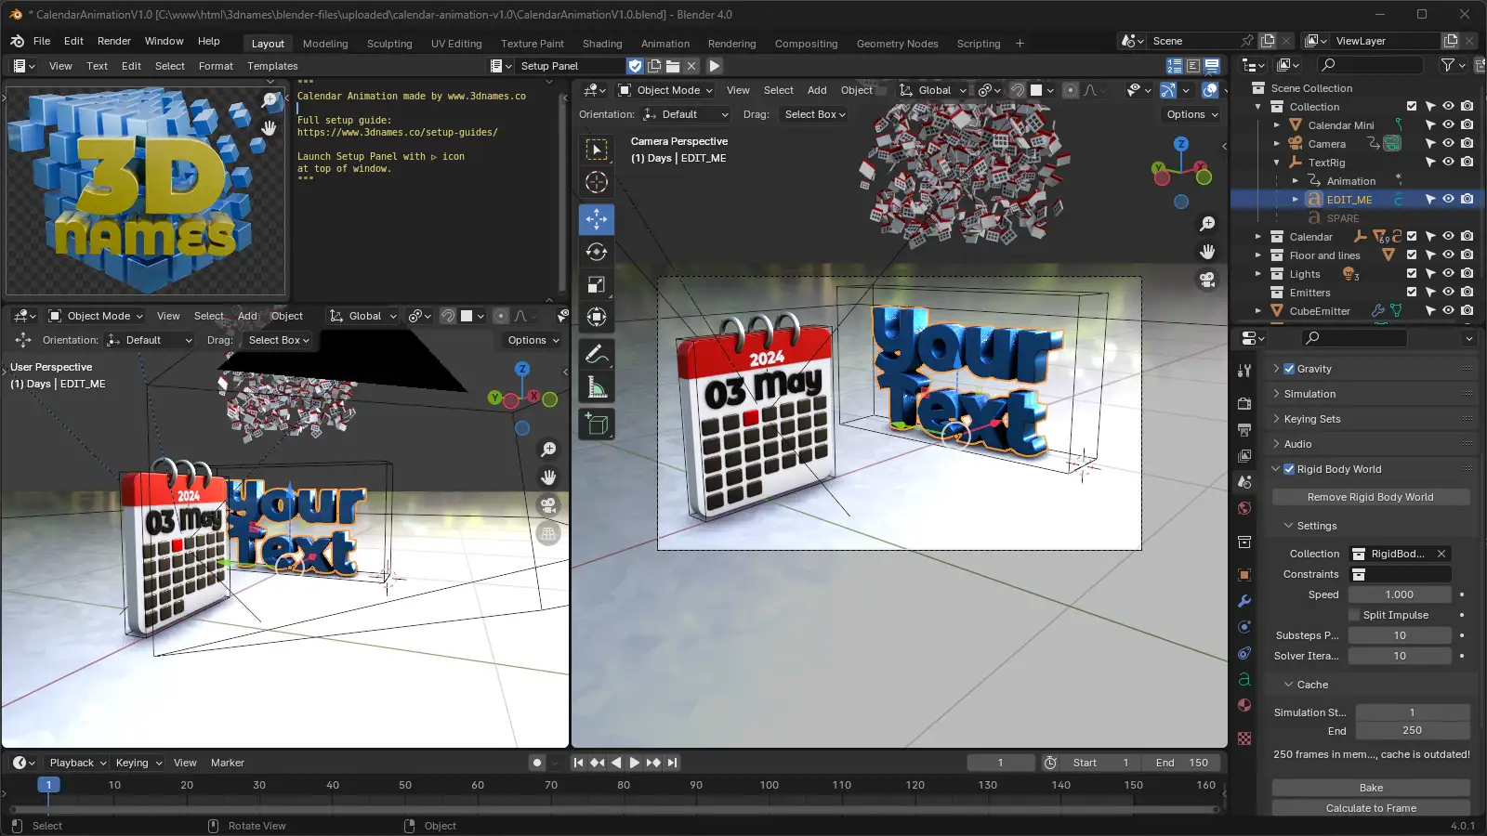Select the Annotate pencil tool
1487x836 pixels.
[x=597, y=355]
